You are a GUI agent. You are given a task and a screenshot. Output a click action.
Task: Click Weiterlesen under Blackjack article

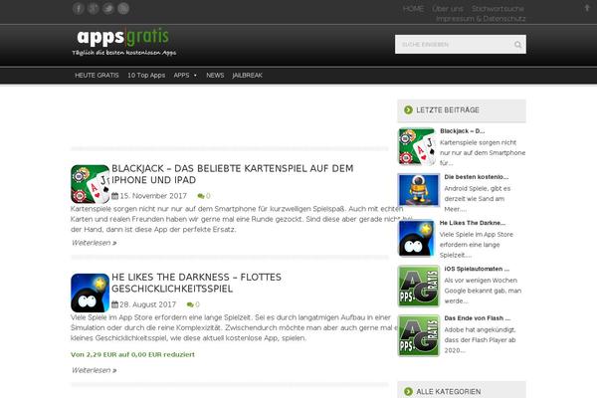[x=95, y=243]
